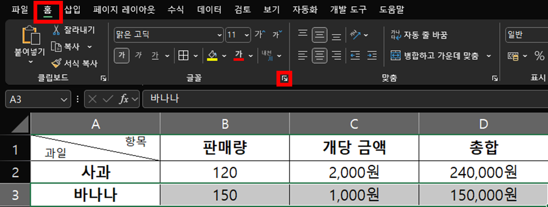Apply the red font color button
This screenshot has width=548, height=207.
[239, 55]
